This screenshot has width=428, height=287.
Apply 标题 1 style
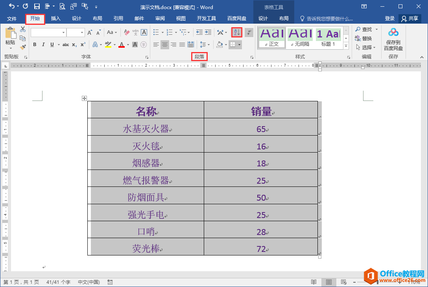(328, 38)
